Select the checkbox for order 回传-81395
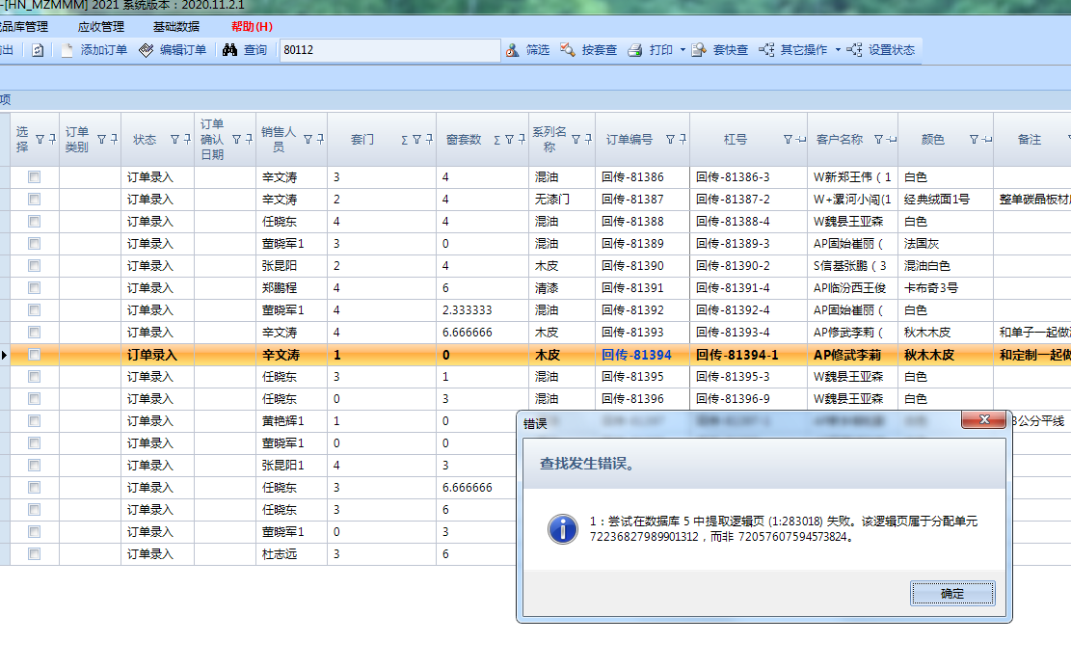Viewport: 1071px width, 669px height. point(35,377)
